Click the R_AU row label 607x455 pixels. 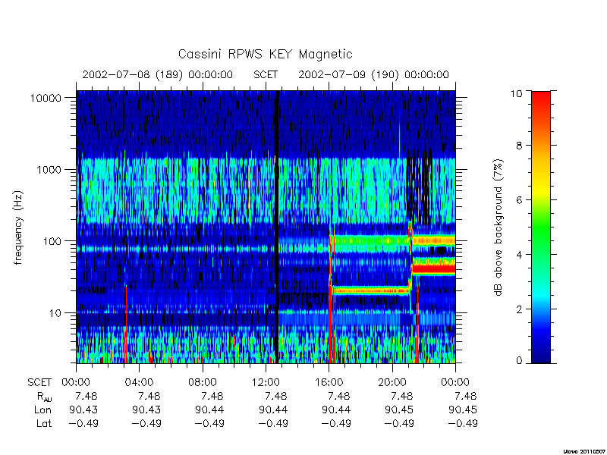(44, 397)
